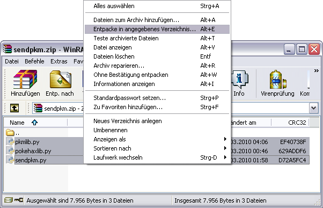Click the Name column sort arrow
The height and width of the screenshot is (208, 323).
(34, 123)
